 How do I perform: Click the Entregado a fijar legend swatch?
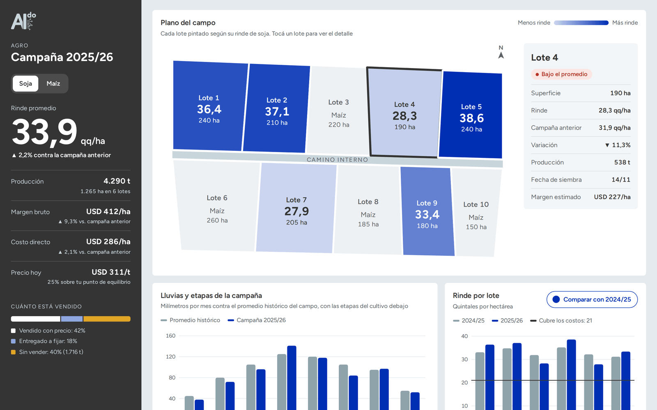click(x=13, y=341)
